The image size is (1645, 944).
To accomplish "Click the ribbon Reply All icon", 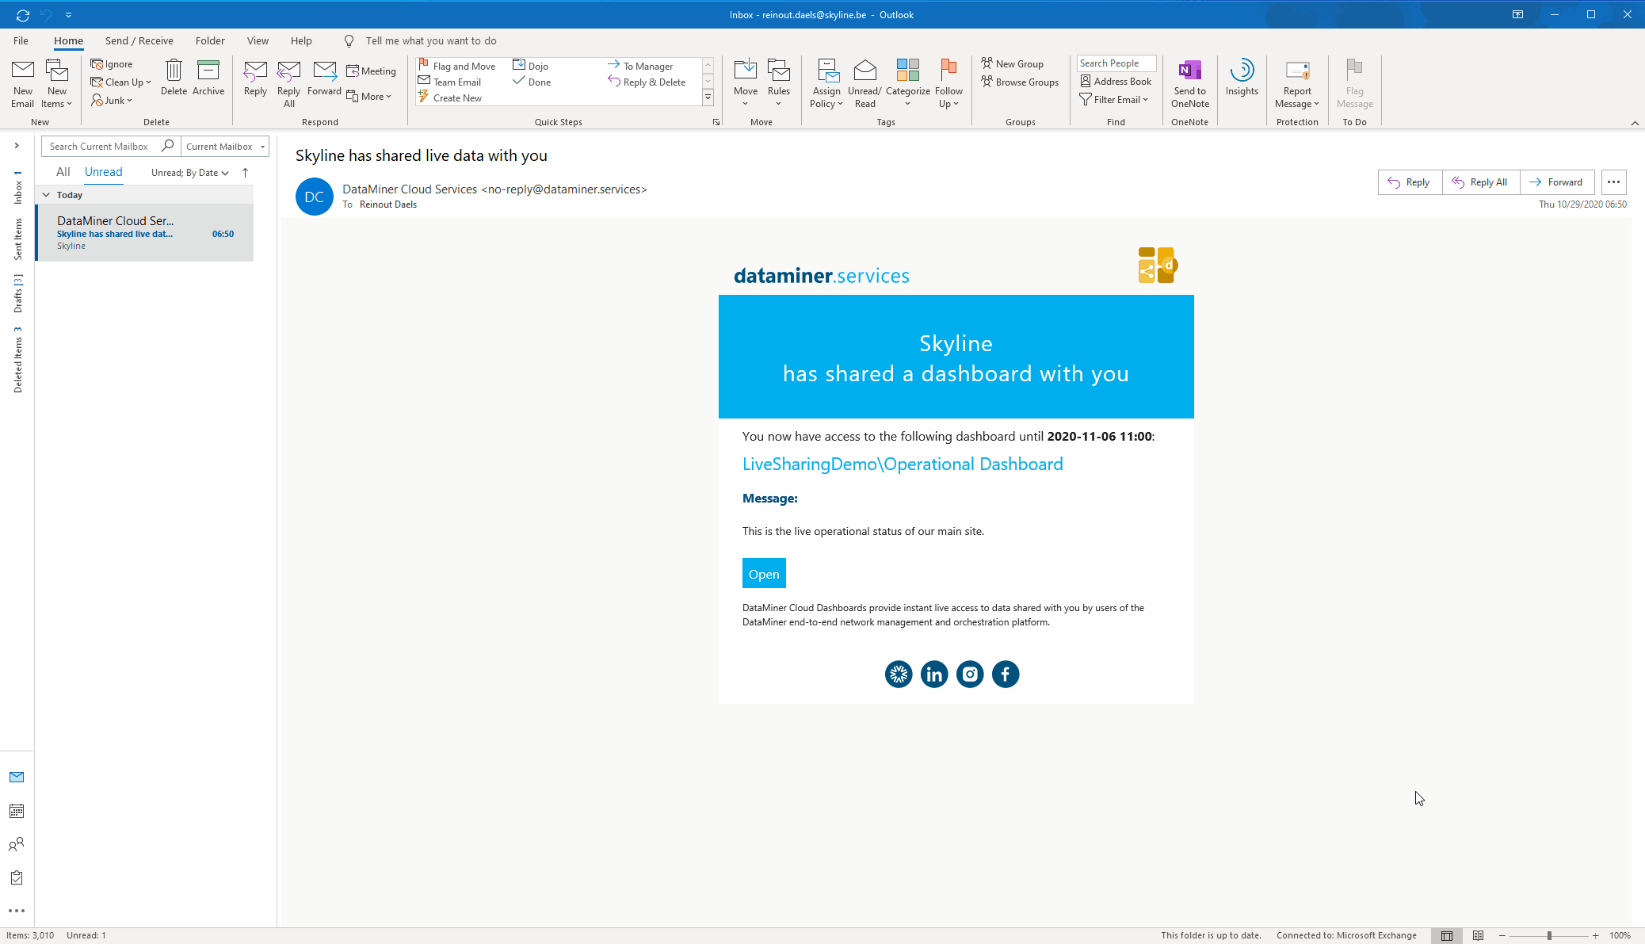I will coord(289,71).
